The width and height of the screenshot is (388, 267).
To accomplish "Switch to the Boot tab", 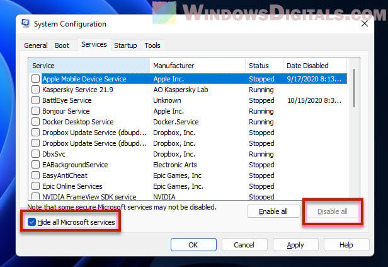I will tap(62, 45).
